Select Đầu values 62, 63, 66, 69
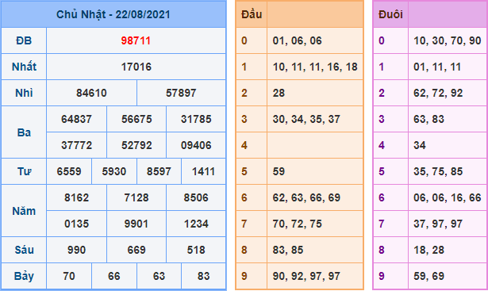The image size is (488, 291). coord(306,197)
